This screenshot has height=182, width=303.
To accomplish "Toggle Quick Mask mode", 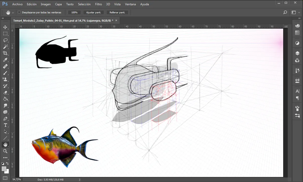I will (x=5, y=178).
